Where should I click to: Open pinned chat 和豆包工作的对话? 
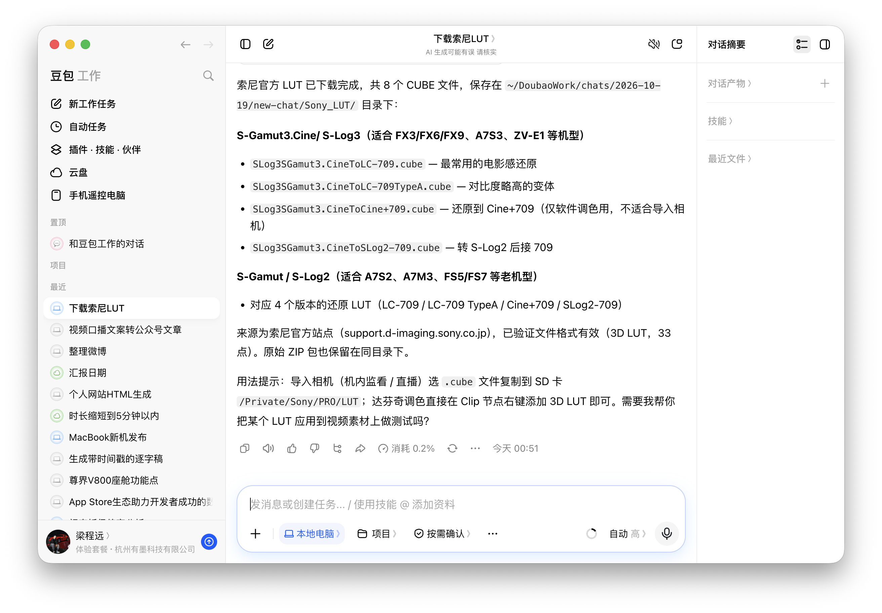point(131,244)
